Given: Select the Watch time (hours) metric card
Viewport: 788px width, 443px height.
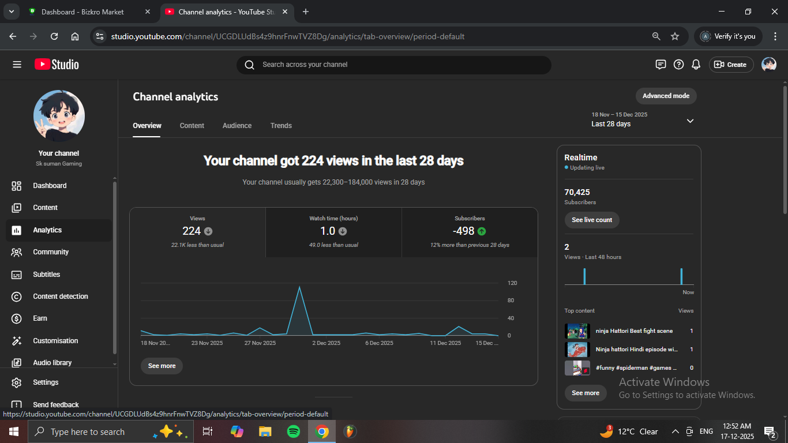Looking at the screenshot, I should click(333, 232).
